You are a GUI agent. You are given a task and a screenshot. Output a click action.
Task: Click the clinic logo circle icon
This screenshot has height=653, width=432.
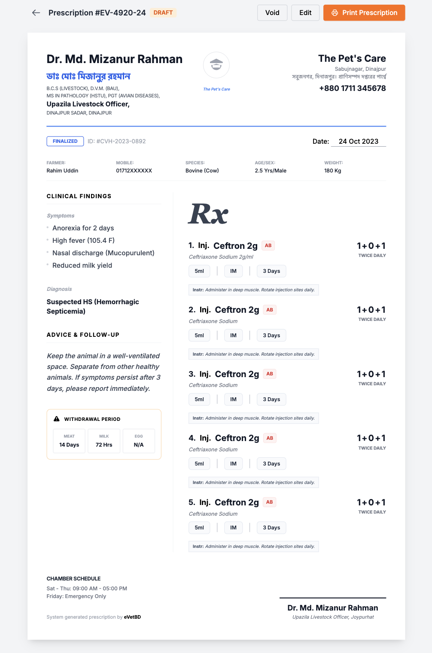216,65
